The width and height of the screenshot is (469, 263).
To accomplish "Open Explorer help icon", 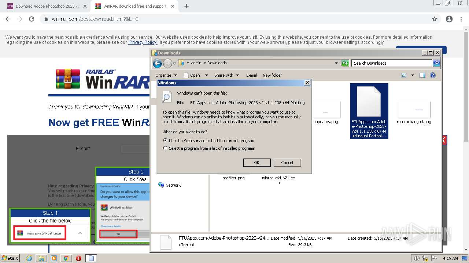I will pyautogui.click(x=433, y=75).
